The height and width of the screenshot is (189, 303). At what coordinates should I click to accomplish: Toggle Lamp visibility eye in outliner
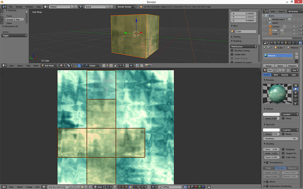click(x=294, y=34)
